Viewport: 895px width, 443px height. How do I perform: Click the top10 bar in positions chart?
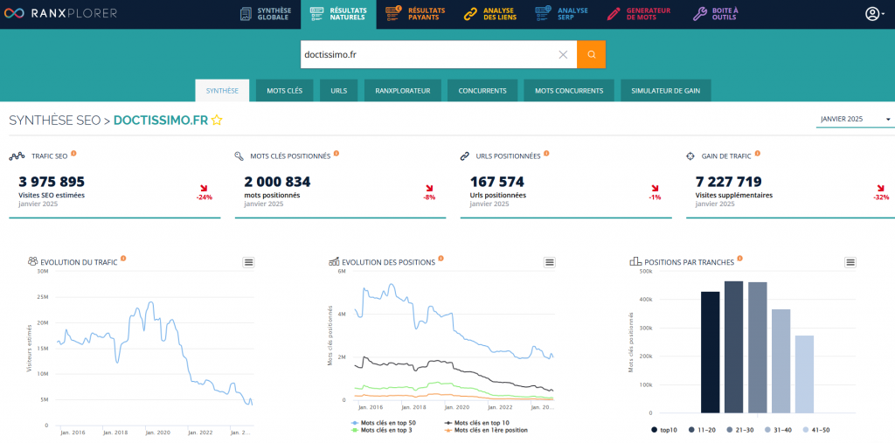pos(710,352)
